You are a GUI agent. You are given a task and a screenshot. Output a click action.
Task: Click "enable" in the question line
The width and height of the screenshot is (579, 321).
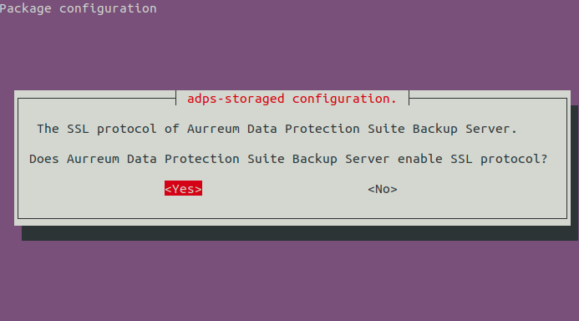pos(420,159)
